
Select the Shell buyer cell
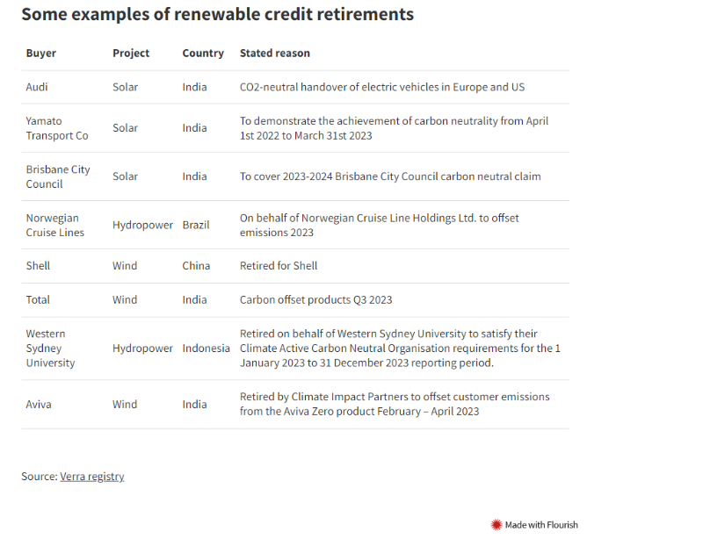(x=38, y=266)
